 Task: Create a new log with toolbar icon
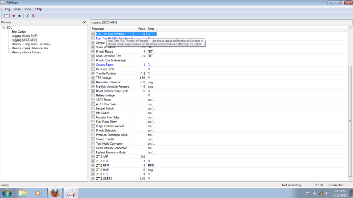tap(6, 16)
